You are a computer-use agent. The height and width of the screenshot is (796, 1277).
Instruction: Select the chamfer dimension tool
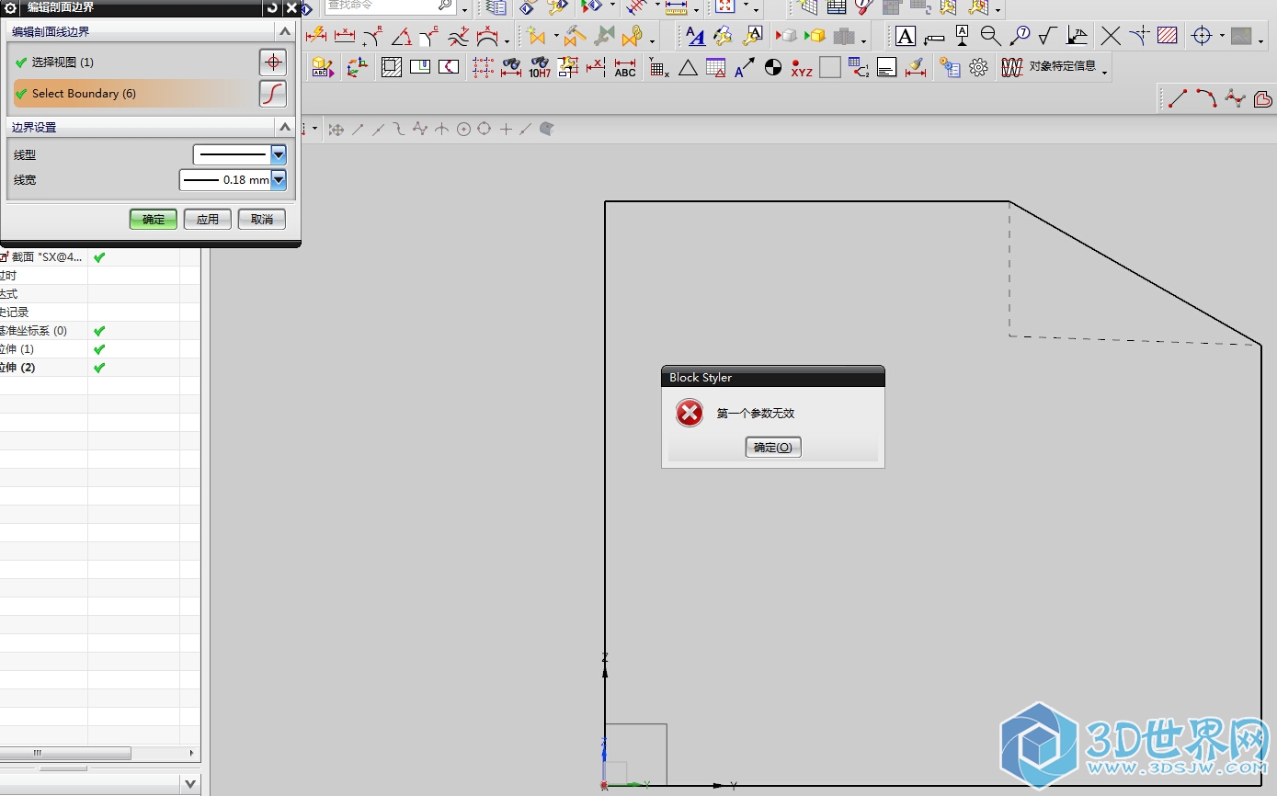coord(429,36)
